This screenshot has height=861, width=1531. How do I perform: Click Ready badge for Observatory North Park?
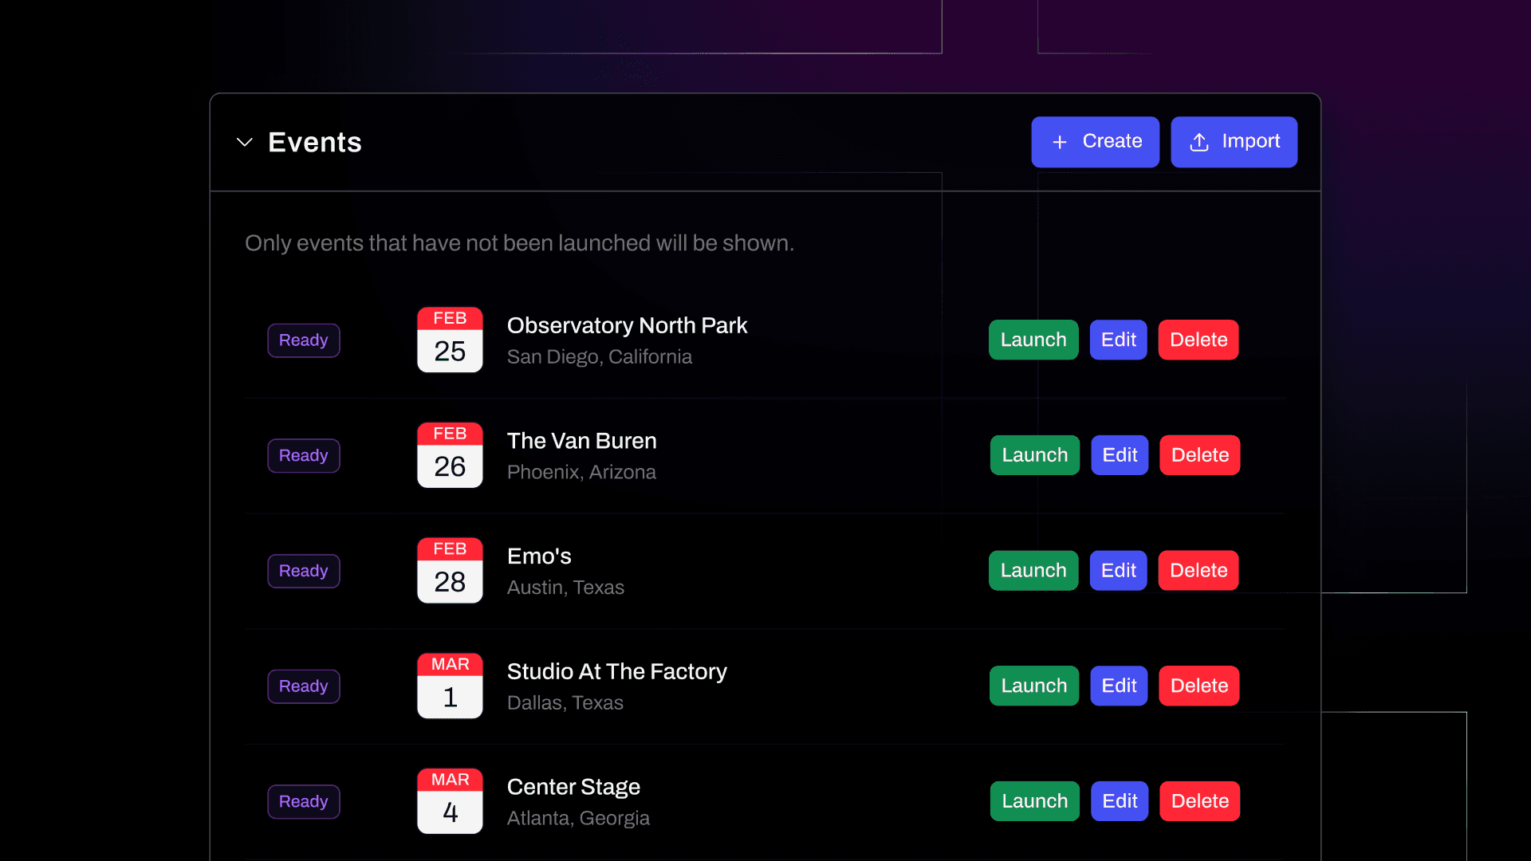pos(304,340)
